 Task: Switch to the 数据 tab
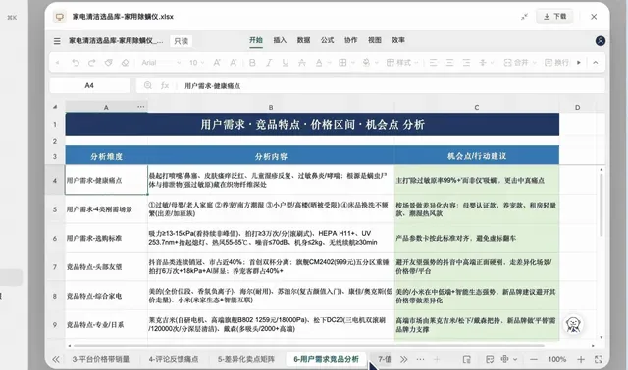coord(303,40)
